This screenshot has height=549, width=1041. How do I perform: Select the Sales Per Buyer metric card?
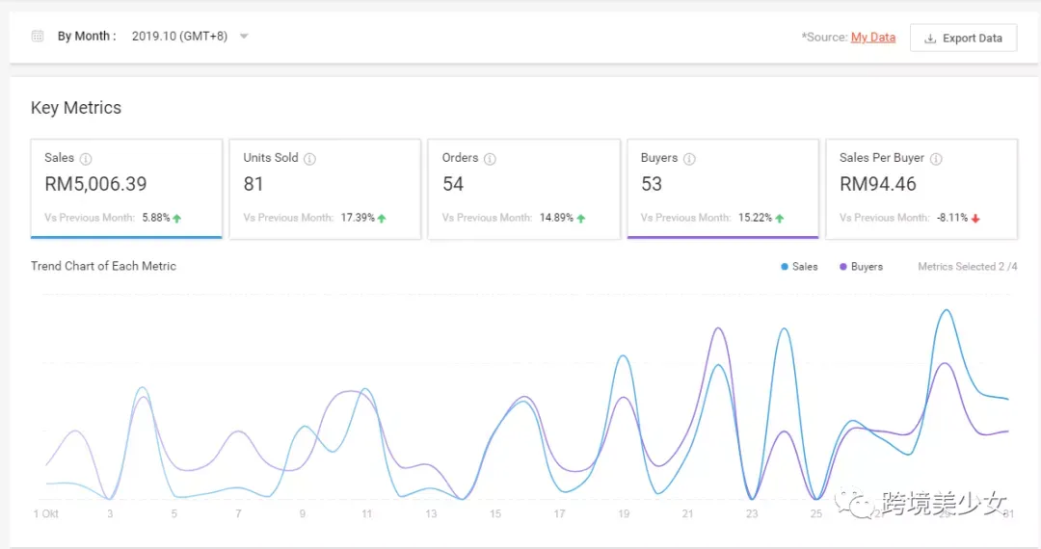921,189
